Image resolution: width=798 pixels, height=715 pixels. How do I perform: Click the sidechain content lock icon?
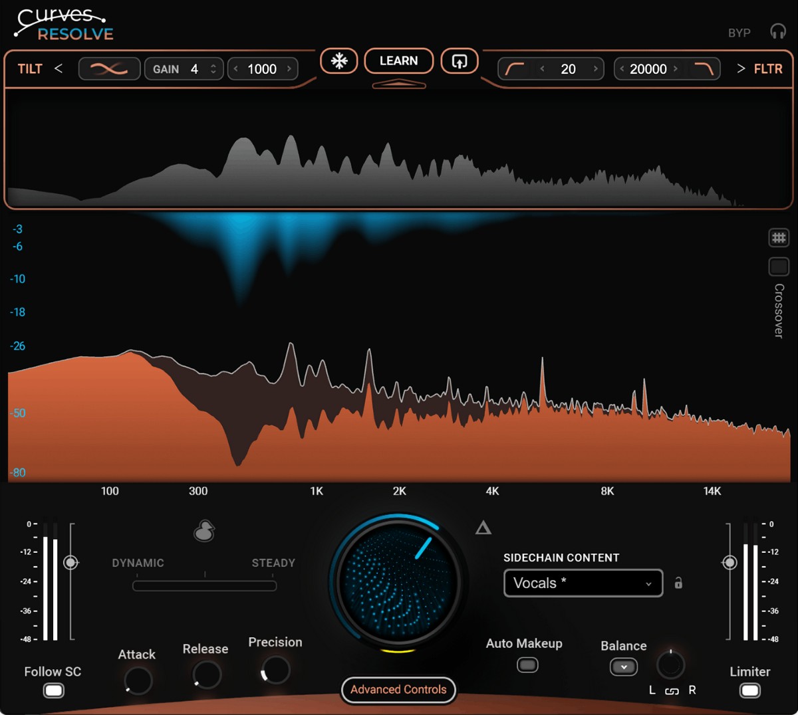coord(678,583)
